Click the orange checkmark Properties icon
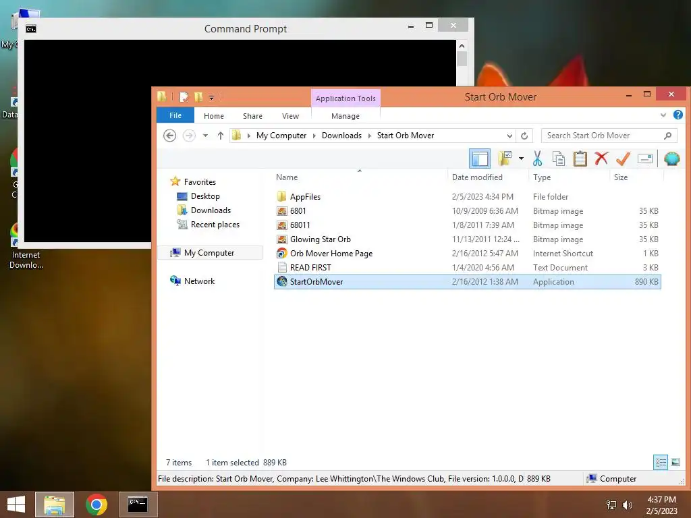Image resolution: width=691 pixels, height=518 pixels. [x=623, y=159]
